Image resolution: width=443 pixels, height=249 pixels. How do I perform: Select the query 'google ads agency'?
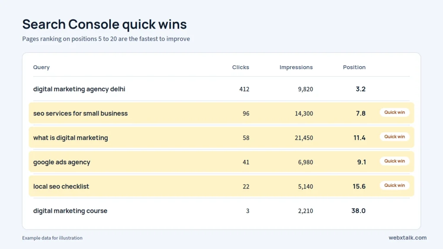[x=61, y=162]
